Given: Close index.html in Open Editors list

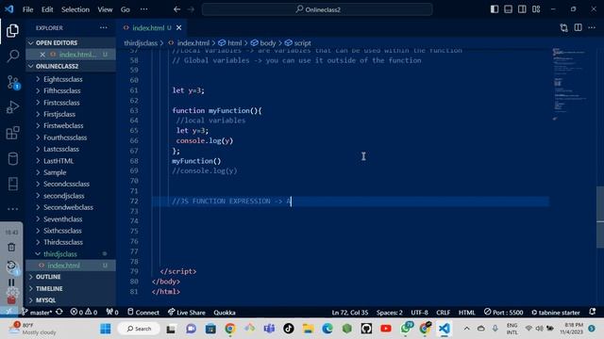Looking at the screenshot, I should (x=42, y=55).
